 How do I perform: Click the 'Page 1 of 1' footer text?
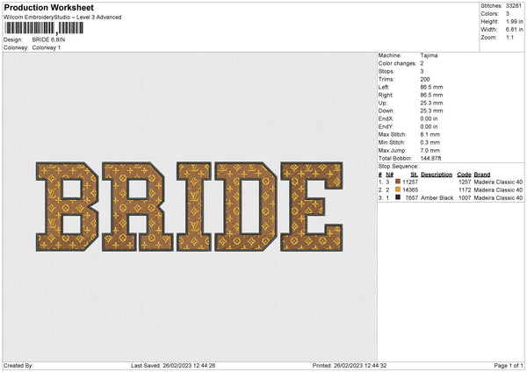point(509,365)
